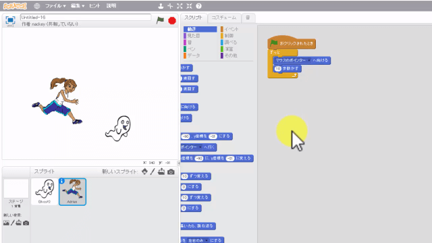432x243 pixels.
Task: Open the ファイル menu
Action: pyautogui.click(x=55, y=6)
